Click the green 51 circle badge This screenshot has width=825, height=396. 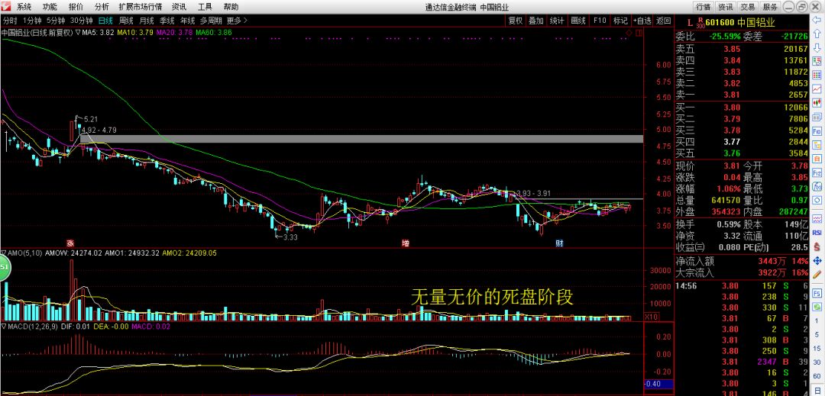5,267
